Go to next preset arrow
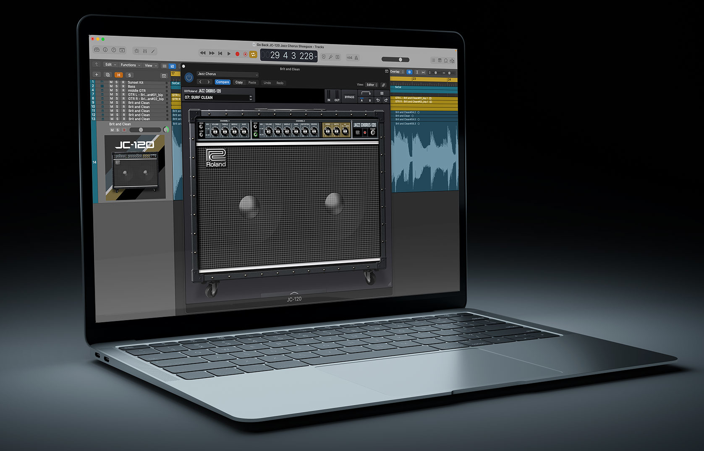The width and height of the screenshot is (704, 451). [209, 82]
